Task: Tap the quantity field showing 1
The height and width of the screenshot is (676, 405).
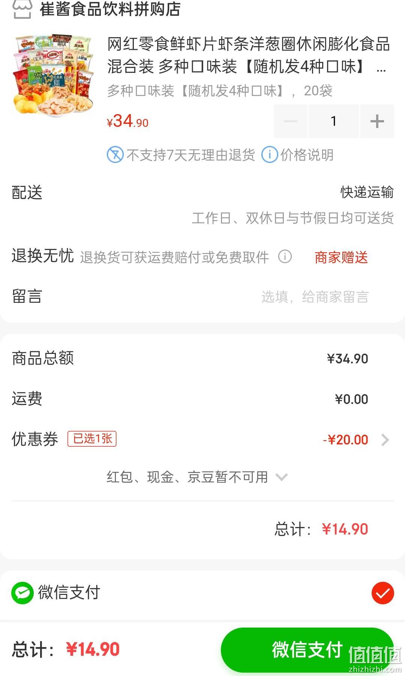Action: (333, 121)
